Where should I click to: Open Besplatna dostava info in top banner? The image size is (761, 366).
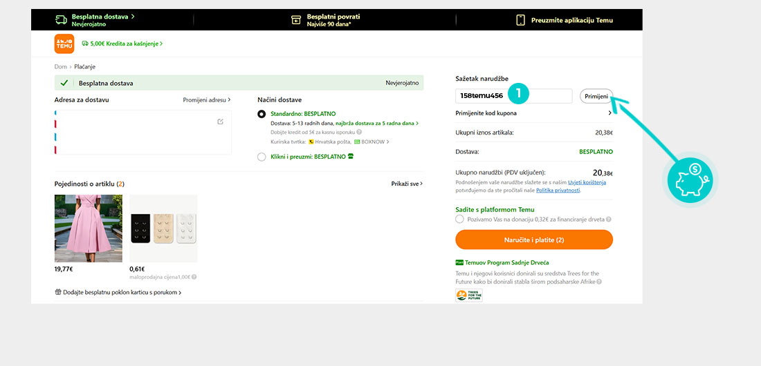103,17
